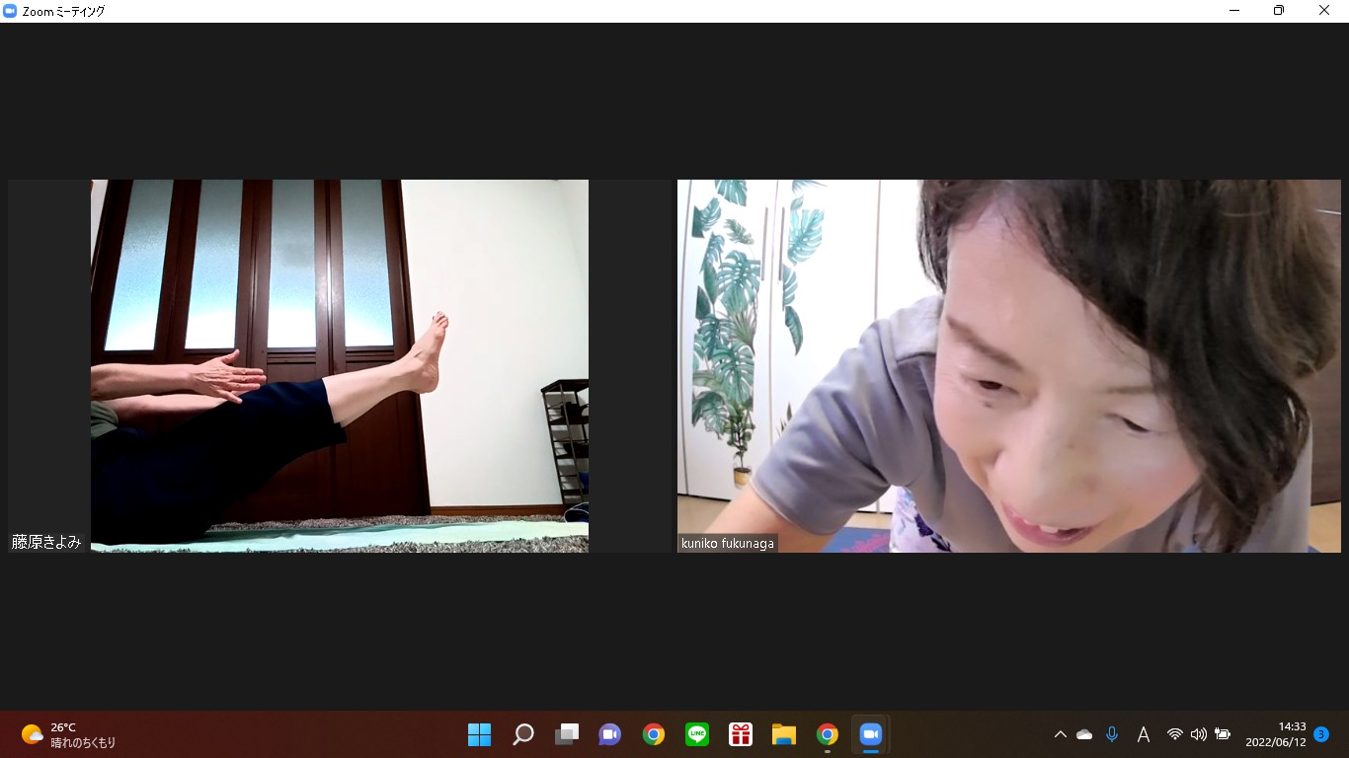Open Task View on the taskbar
Screen dimensions: 1349x758
pyautogui.click(x=567, y=734)
